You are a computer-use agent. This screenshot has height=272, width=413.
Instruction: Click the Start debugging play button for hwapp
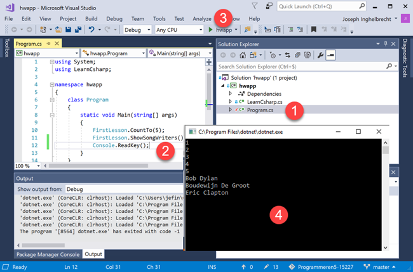pos(211,30)
